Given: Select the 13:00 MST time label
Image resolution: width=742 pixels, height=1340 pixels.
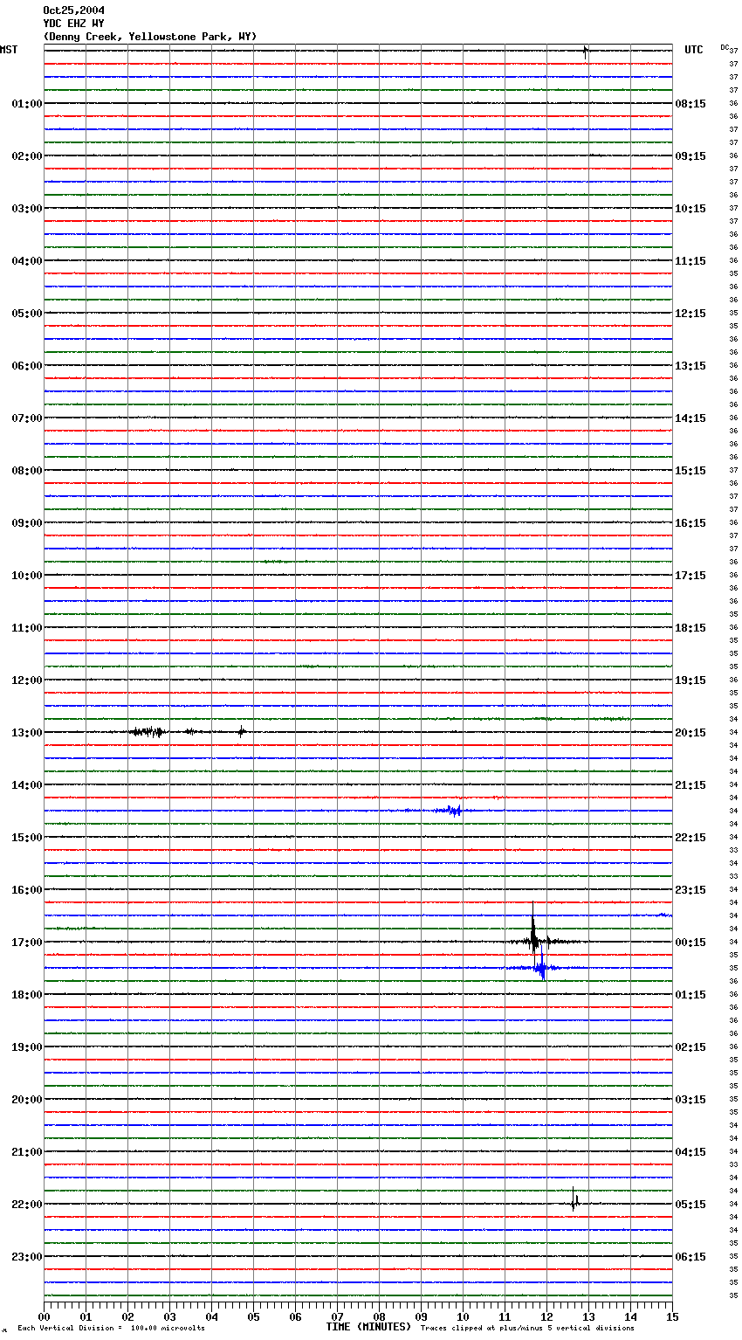Looking at the screenshot, I should tap(27, 733).
